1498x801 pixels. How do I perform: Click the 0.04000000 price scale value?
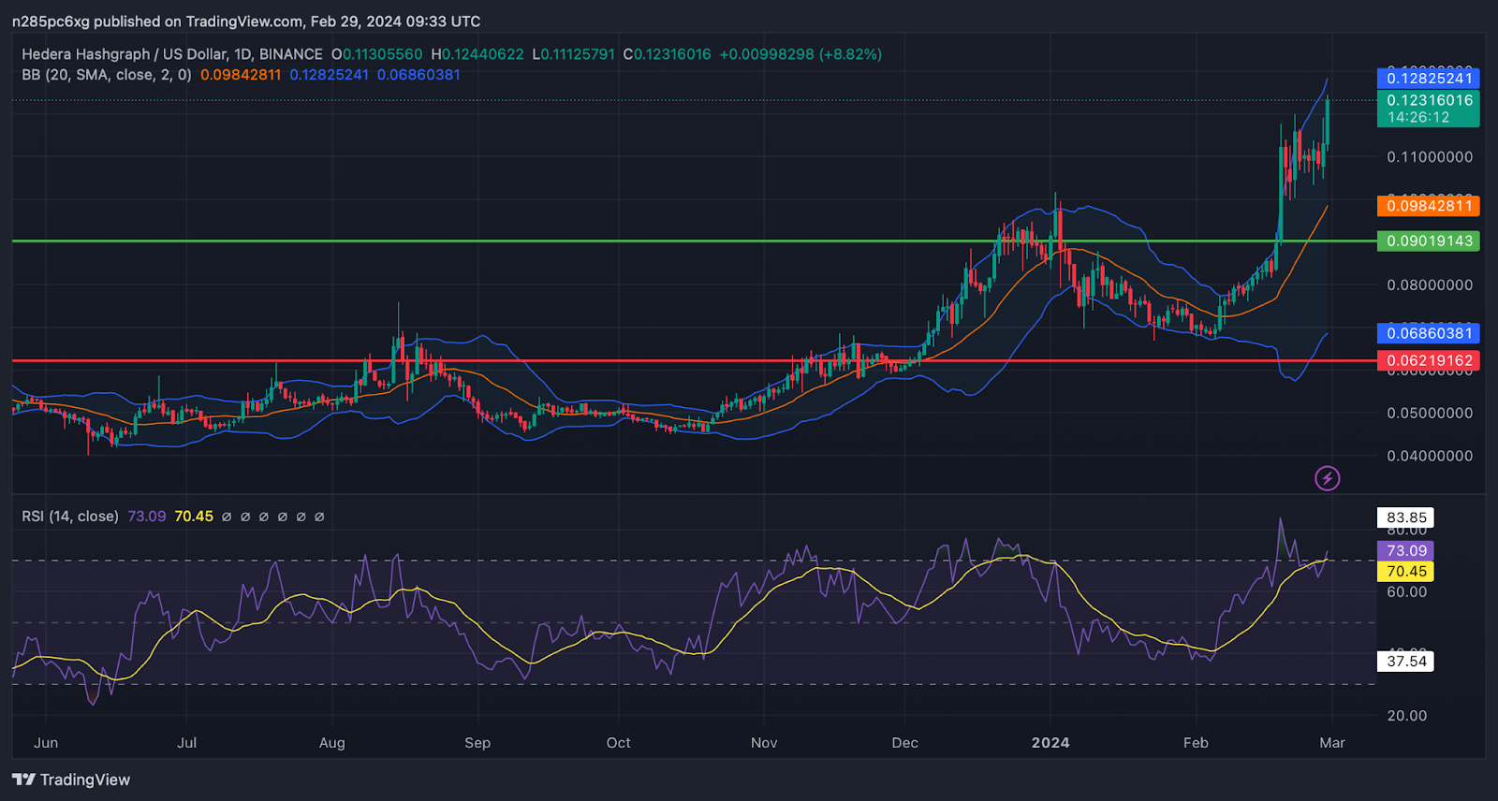(x=1430, y=457)
